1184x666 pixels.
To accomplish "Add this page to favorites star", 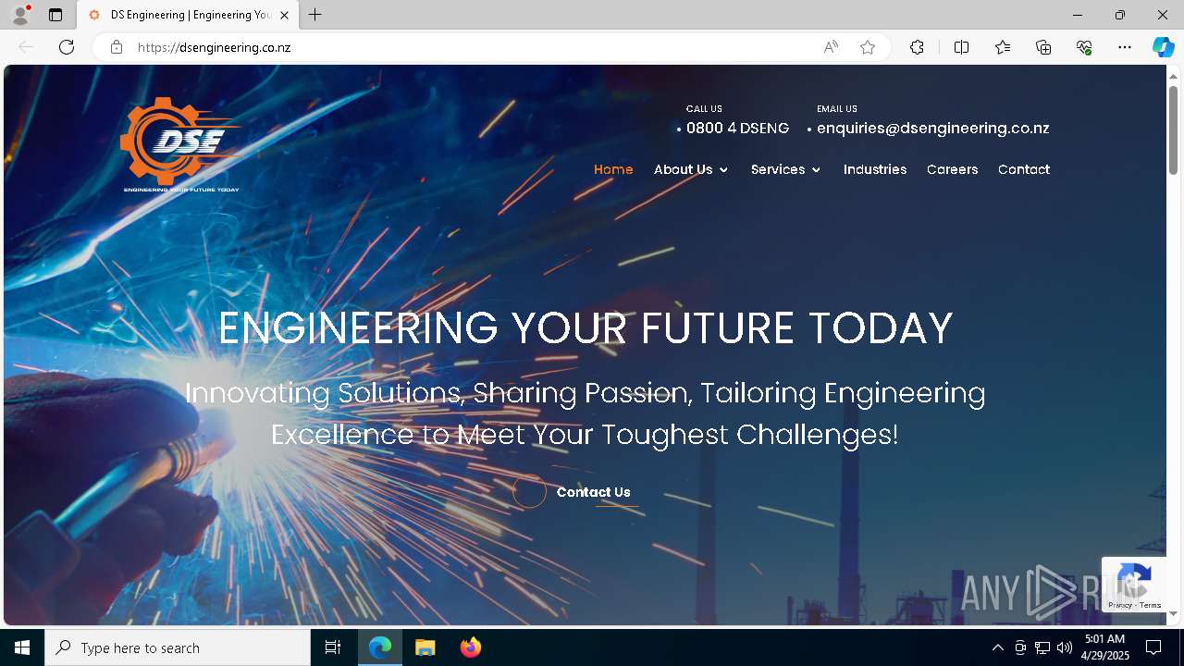I will (x=868, y=47).
